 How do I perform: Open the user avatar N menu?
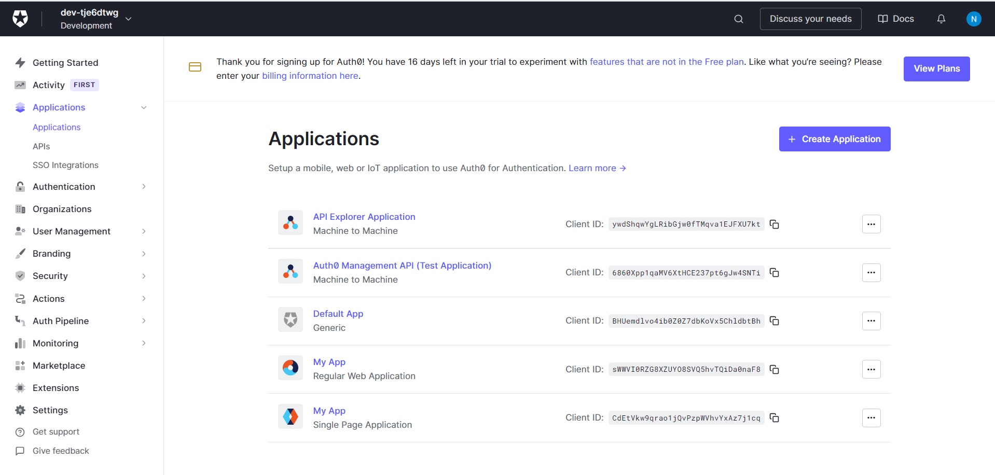coord(974,19)
